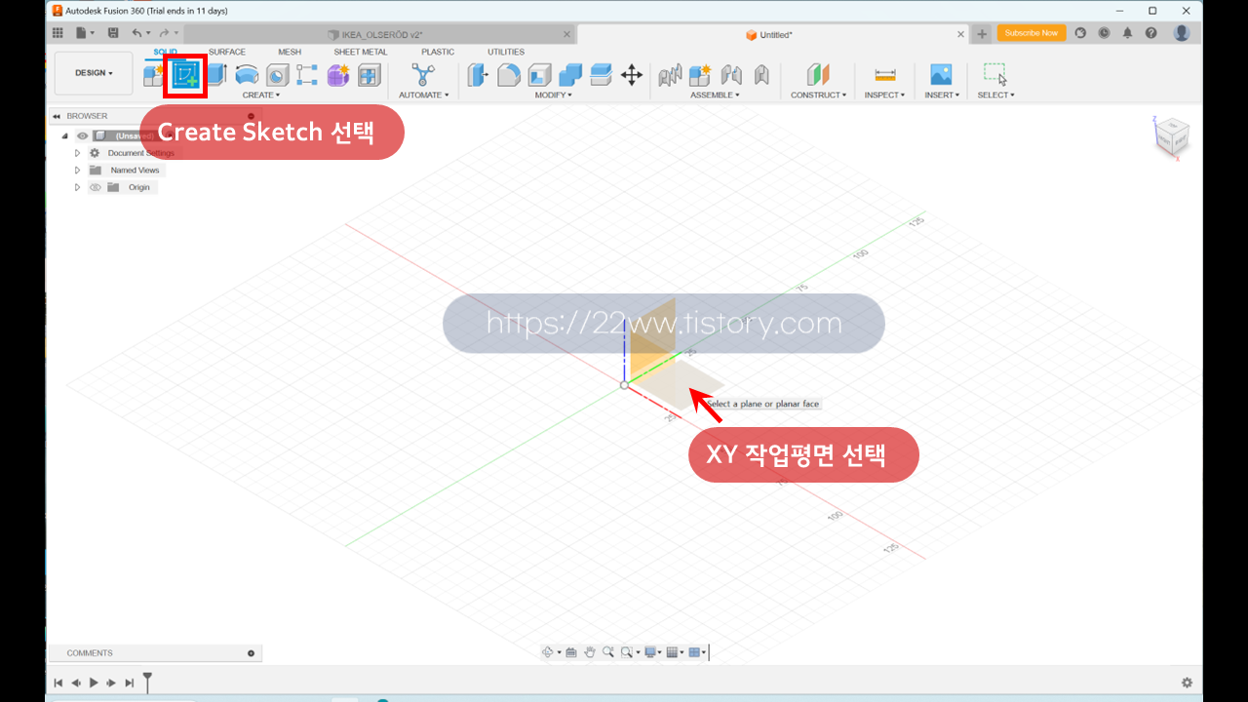
Task: Toggle visibility of the Origin folder
Action: tap(96, 187)
